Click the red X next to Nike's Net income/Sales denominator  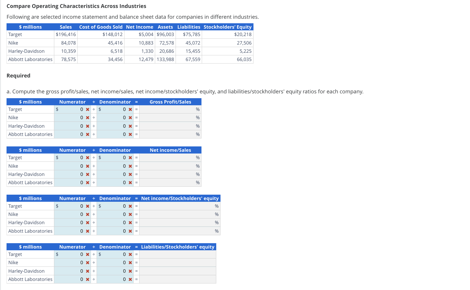[130, 166]
